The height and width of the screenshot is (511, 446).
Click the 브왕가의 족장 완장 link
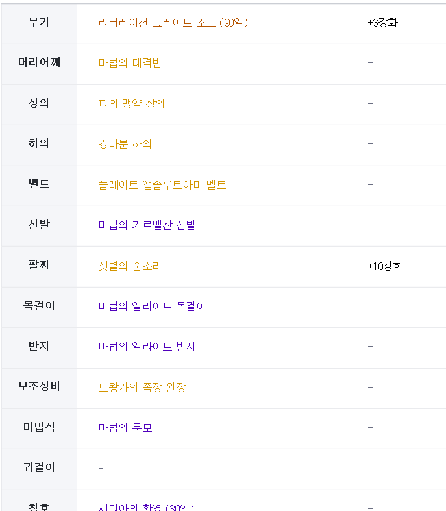(x=142, y=388)
